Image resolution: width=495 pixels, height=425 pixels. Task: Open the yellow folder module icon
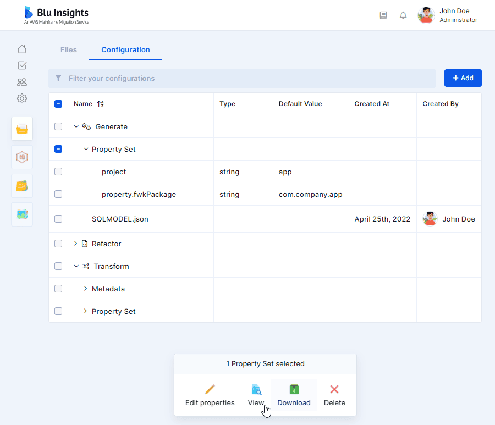click(22, 129)
